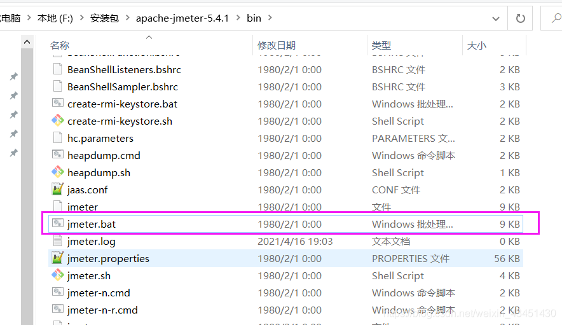562x325 pixels.
Task: Click the CONF 文件 type cell
Action: (x=396, y=190)
